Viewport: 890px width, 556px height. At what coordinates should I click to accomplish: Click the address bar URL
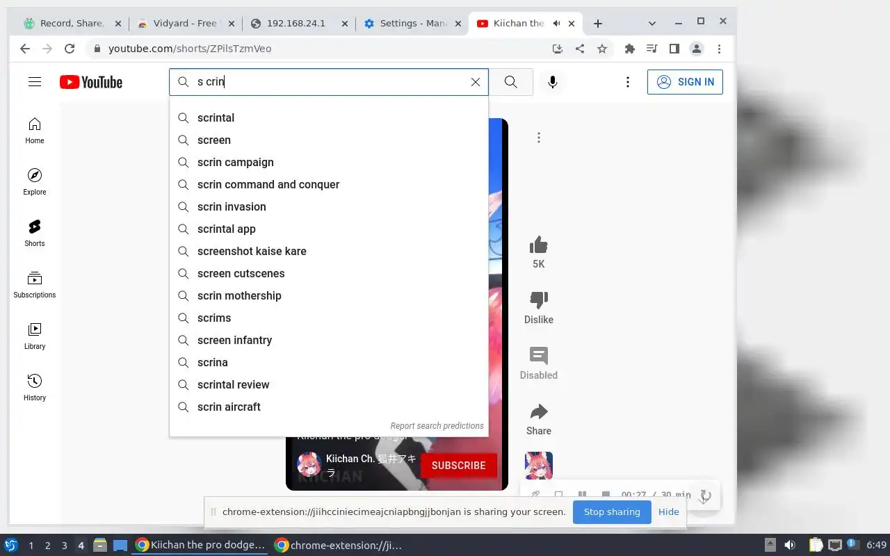click(190, 49)
